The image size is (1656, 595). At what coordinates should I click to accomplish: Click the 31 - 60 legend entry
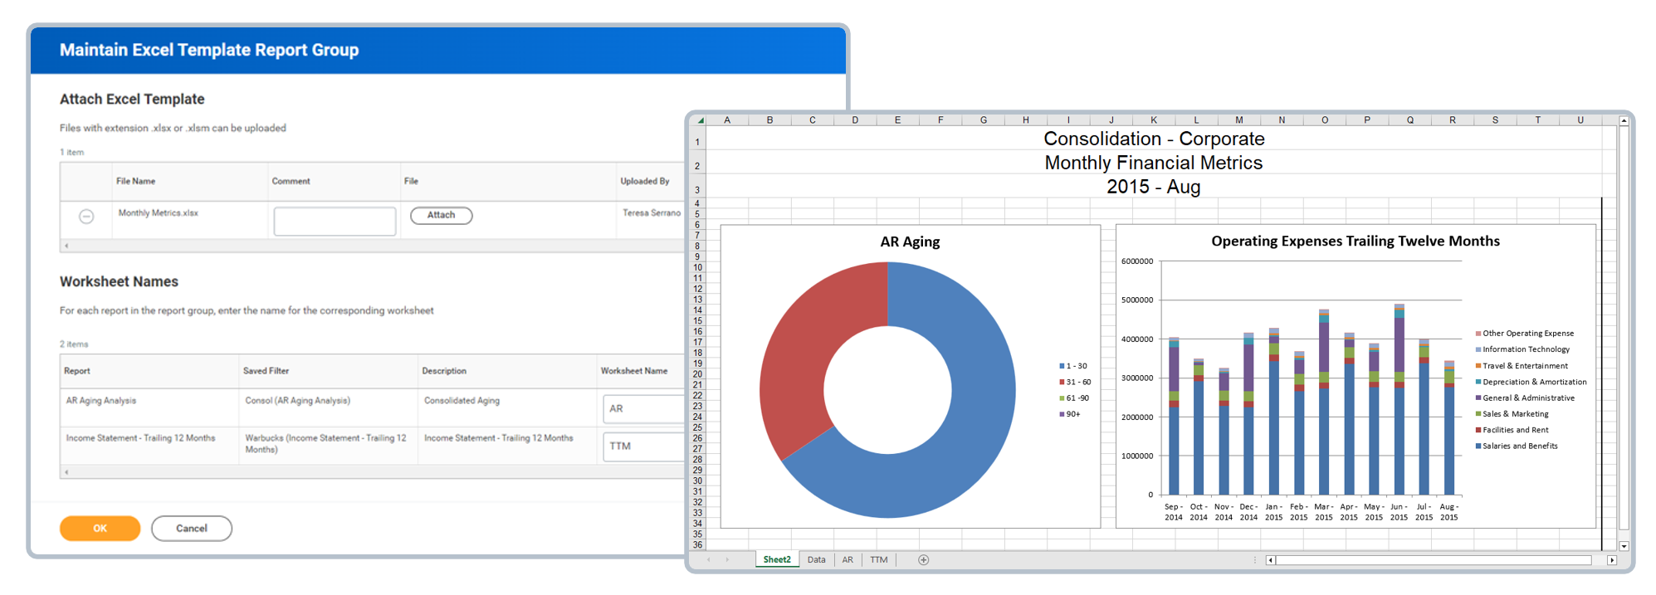(1075, 383)
